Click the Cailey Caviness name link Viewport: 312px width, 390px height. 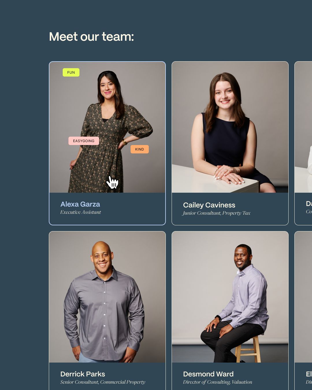click(209, 205)
